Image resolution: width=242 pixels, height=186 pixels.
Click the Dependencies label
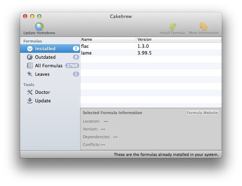(96, 137)
